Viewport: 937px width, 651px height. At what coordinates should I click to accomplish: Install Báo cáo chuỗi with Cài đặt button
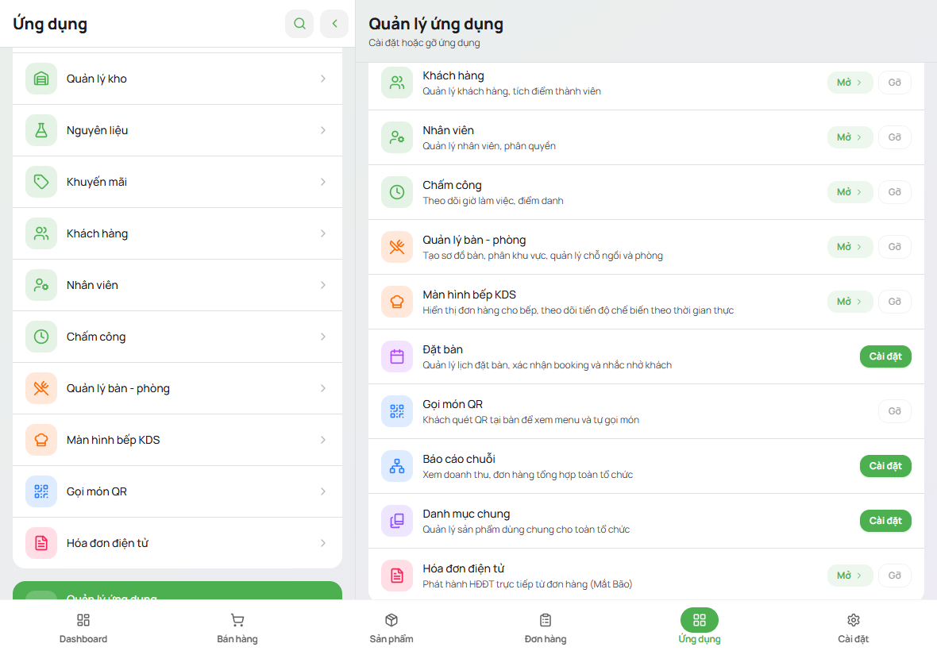click(885, 466)
